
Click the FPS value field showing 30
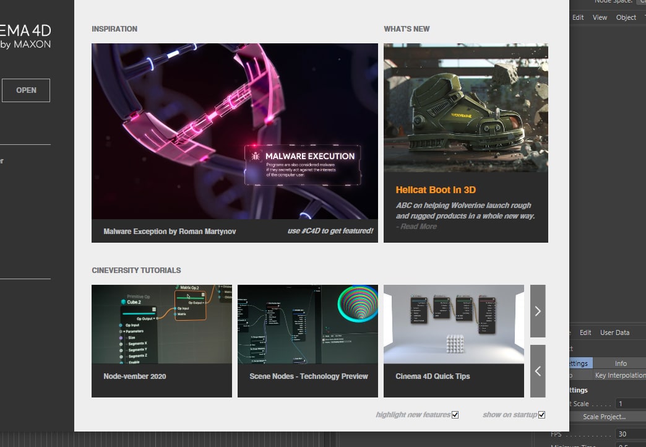coord(631,434)
